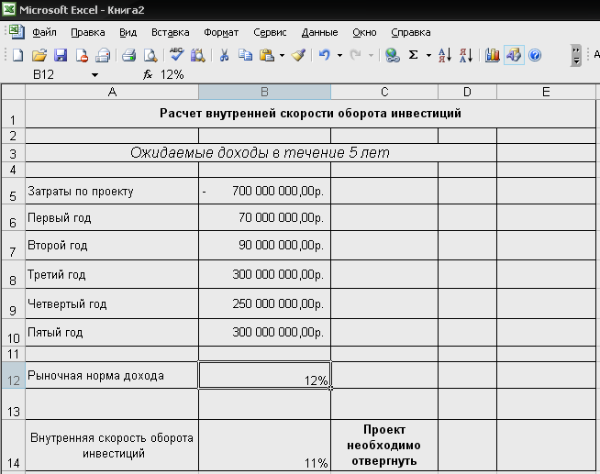Select the Проект необходимо отвергнуть cell
The image size is (600, 474).
(384, 445)
